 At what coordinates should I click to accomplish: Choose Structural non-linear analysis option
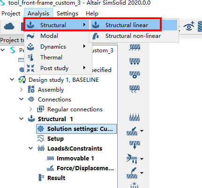click(134, 36)
